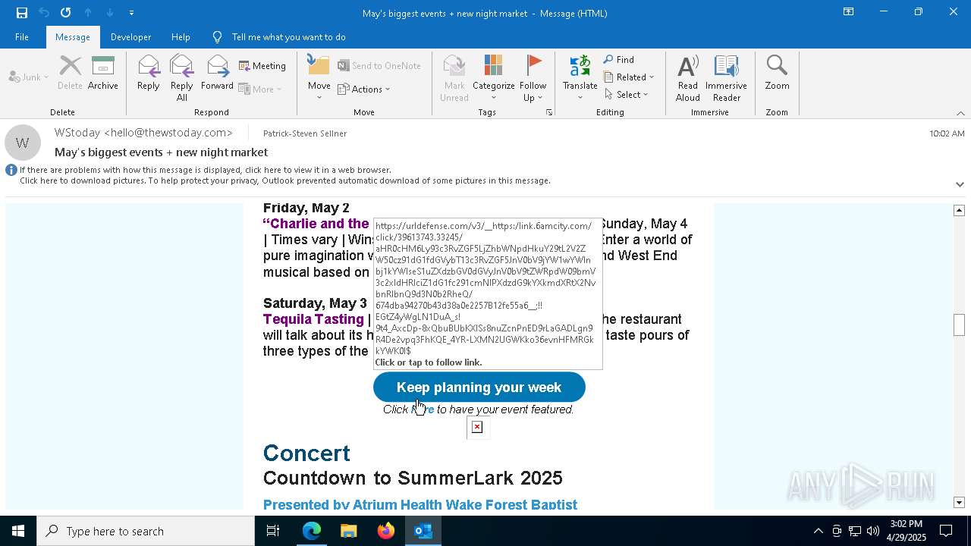The width and height of the screenshot is (971, 546).
Task: Open the Charlie and the link
Action: pos(316,224)
